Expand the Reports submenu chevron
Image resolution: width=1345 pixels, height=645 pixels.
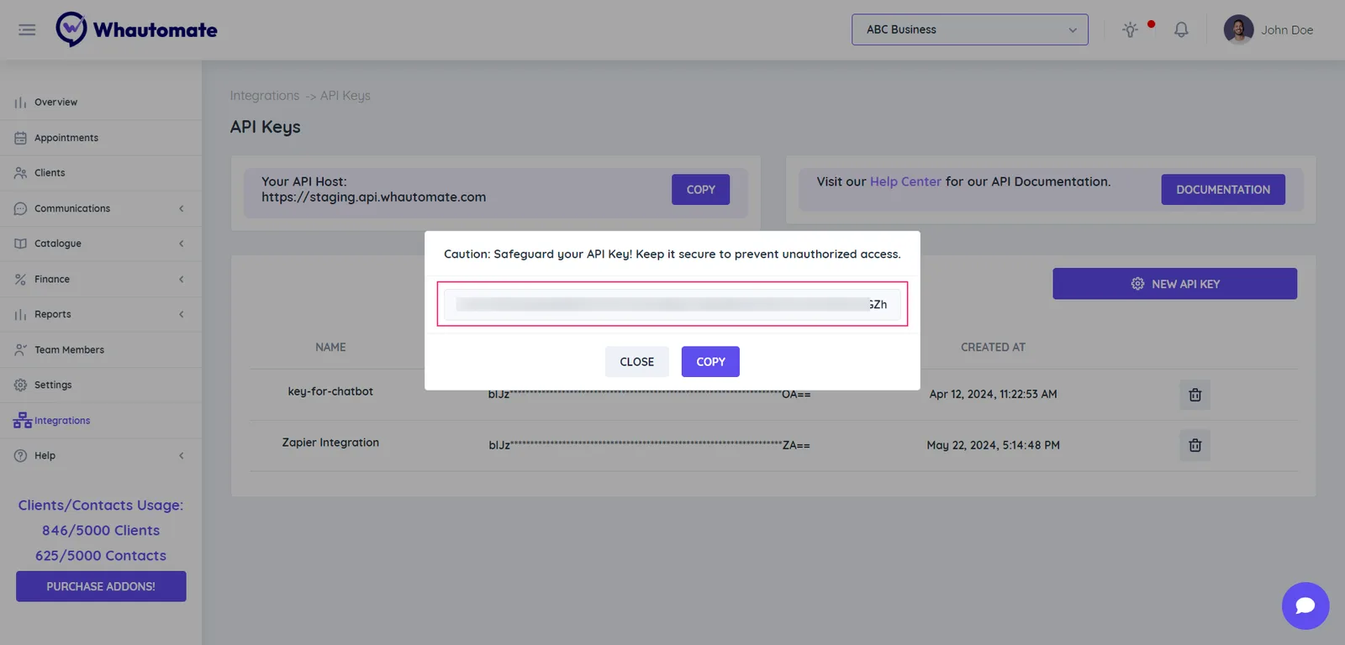[181, 314]
